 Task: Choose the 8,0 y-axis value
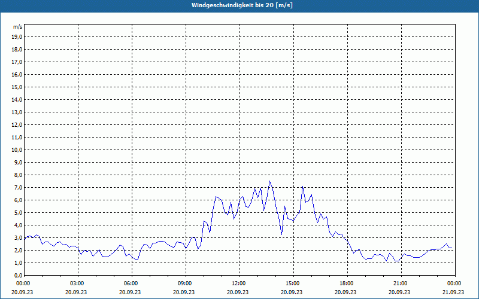point(19,175)
